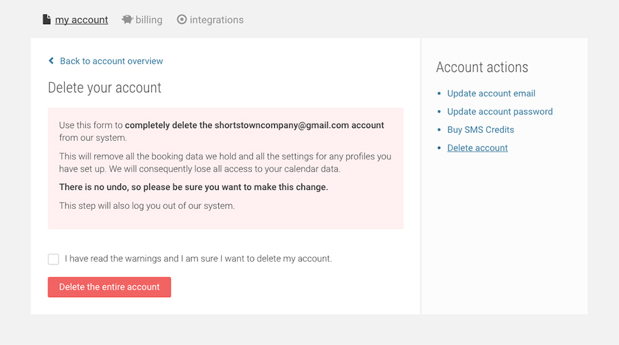Select the Update account password link

(x=500, y=111)
